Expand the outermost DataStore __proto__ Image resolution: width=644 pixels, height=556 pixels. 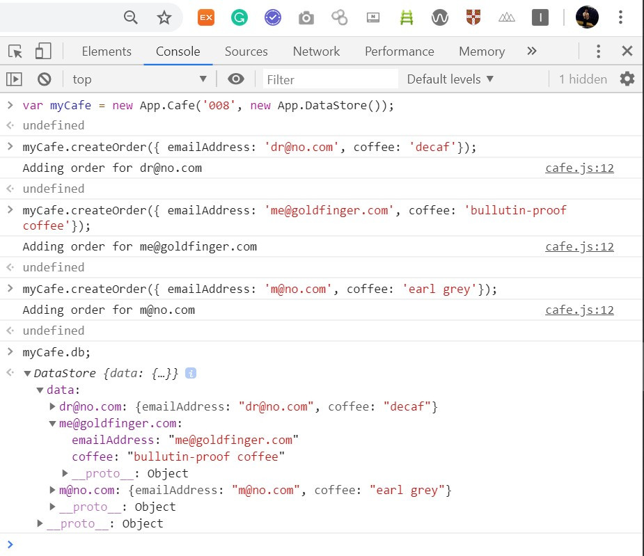point(40,523)
